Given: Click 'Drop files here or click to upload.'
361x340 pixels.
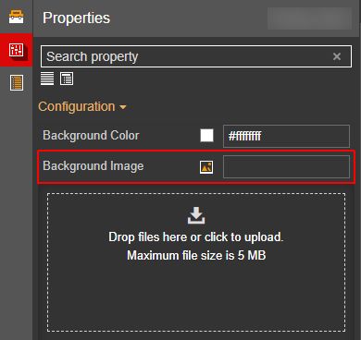Looking at the screenshot, I should tap(196, 237).
